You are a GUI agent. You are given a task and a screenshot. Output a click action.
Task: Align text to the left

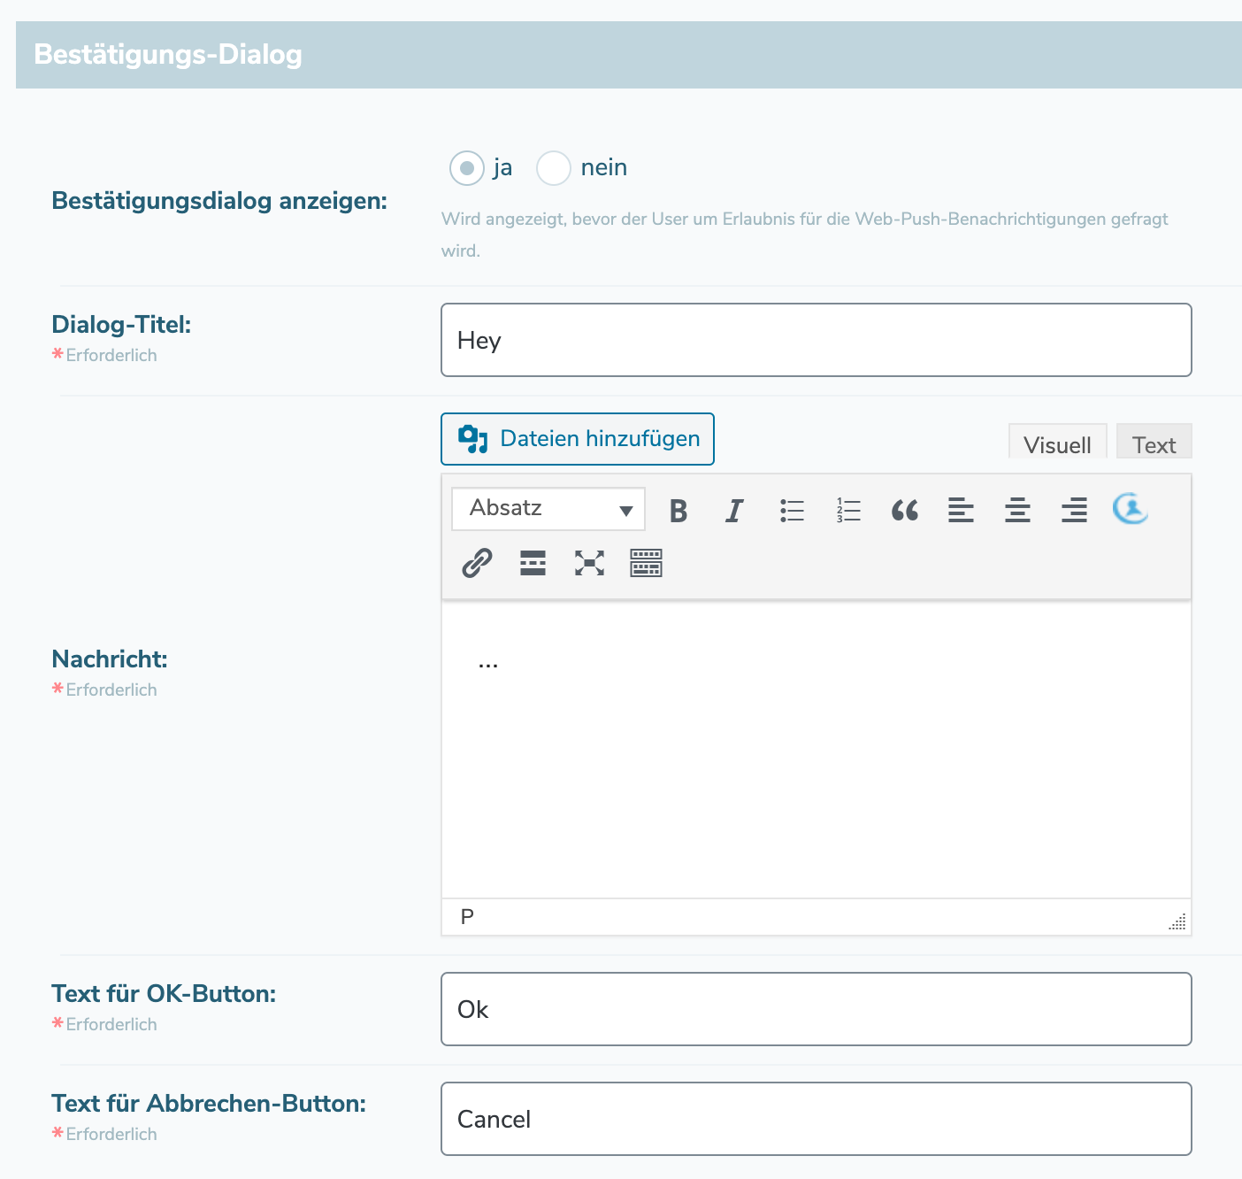tap(961, 511)
